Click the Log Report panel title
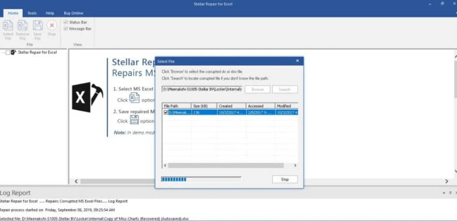Viewport: 457px width, 221px height. coord(15,193)
